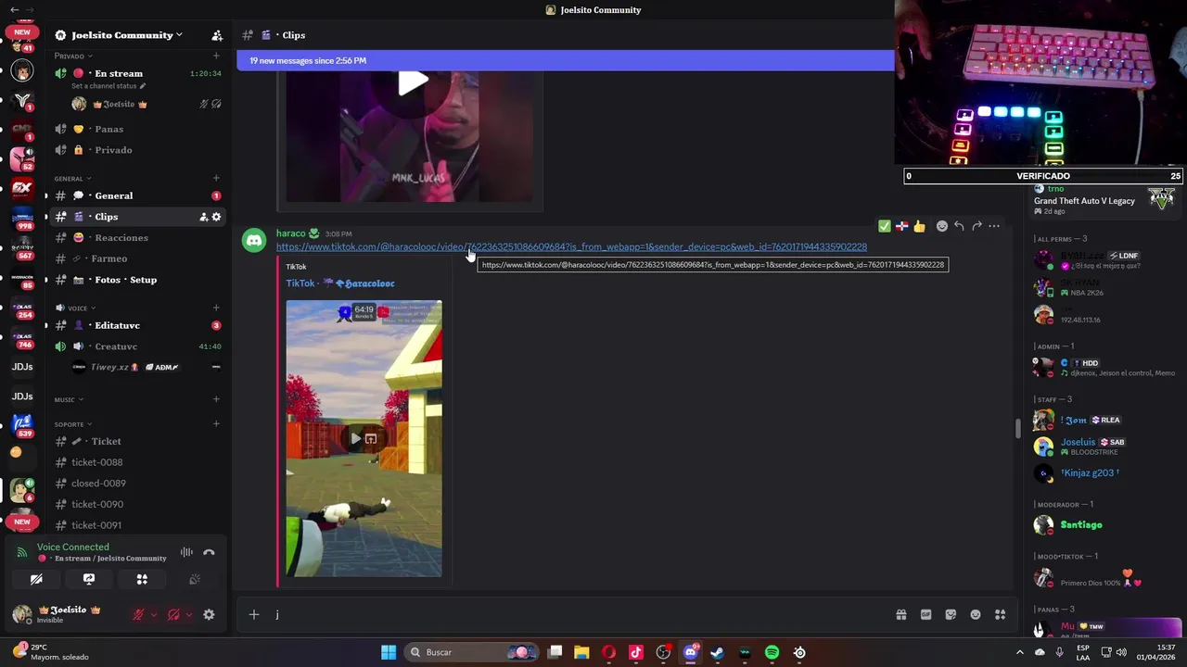This screenshot has height=667, width=1187.
Task: Join the Editatuvc voice channel
Action: pyautogui.click(x=137, y=325)
